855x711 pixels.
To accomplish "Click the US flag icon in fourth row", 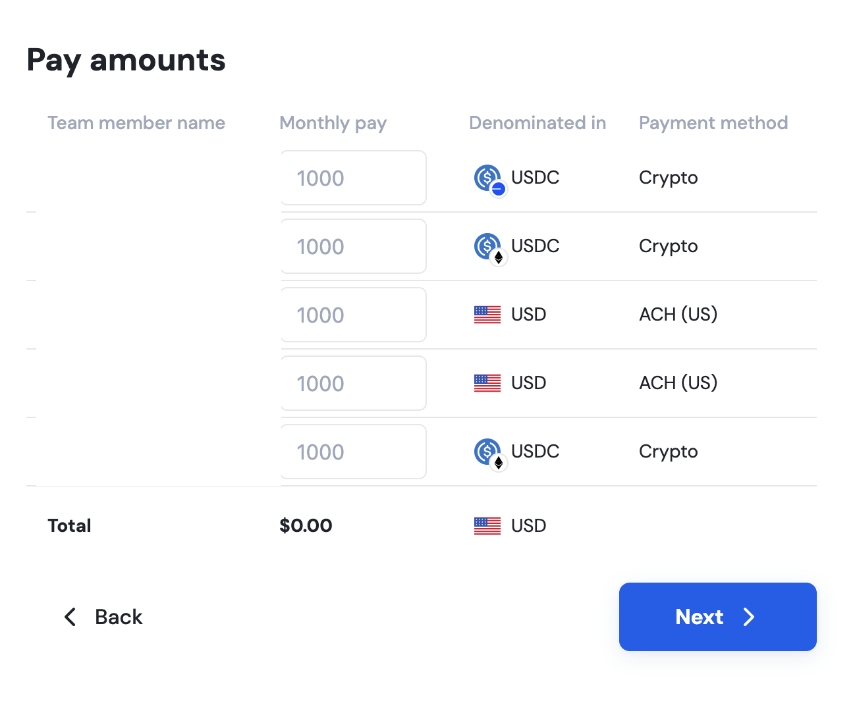I will [x=487, y=383].
